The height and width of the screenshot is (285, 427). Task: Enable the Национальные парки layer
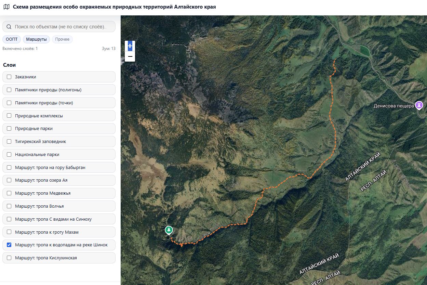(9, 155)
